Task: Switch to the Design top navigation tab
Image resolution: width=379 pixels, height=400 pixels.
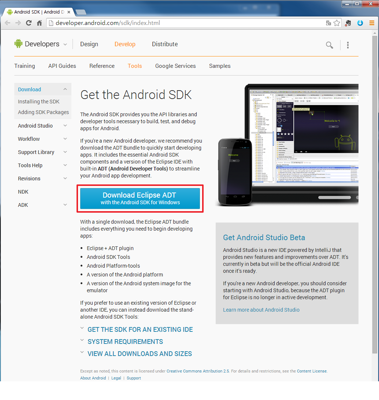Action: tap(89, 44)
